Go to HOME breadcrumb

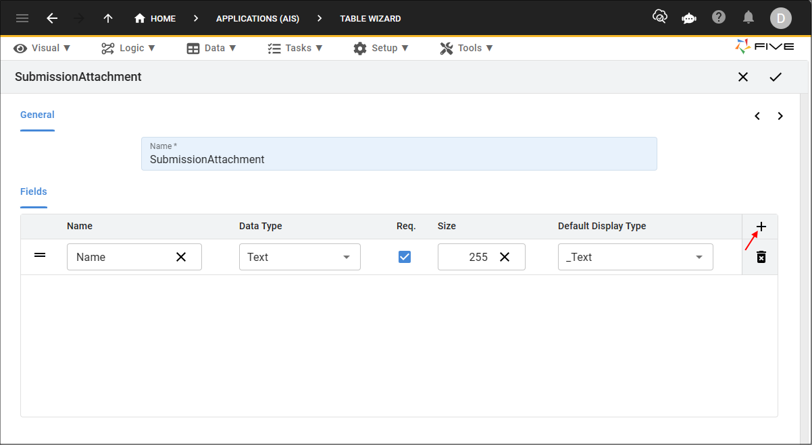click(x=155, y=18)
